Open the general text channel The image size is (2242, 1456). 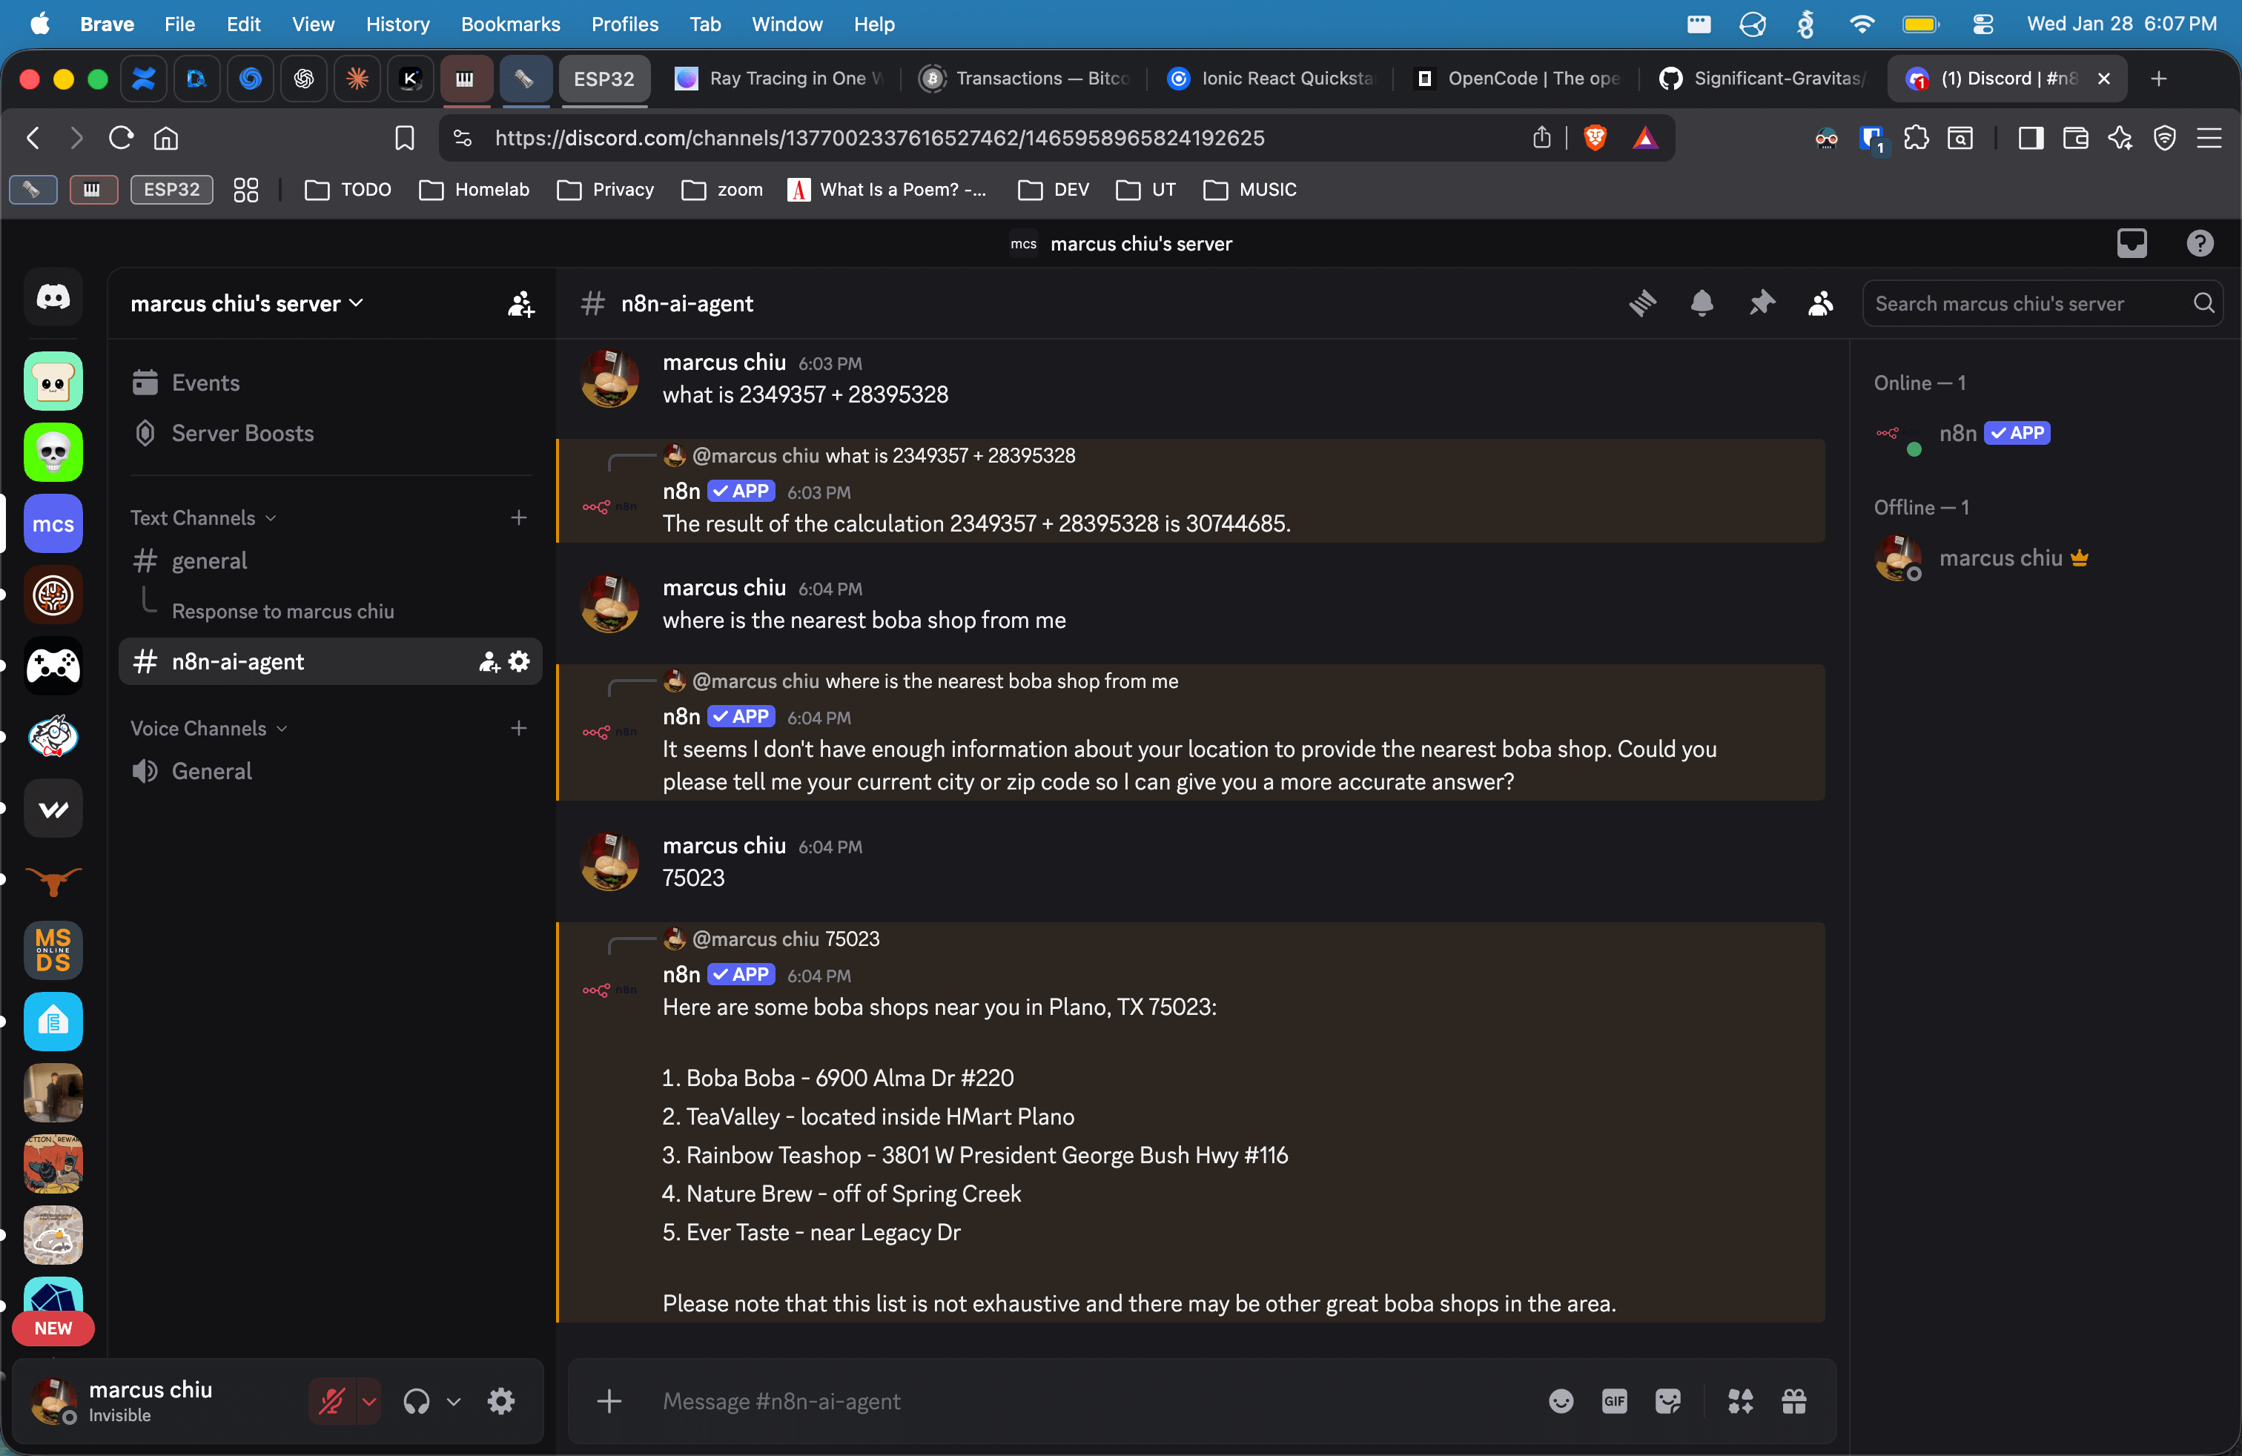click(209, 561)
